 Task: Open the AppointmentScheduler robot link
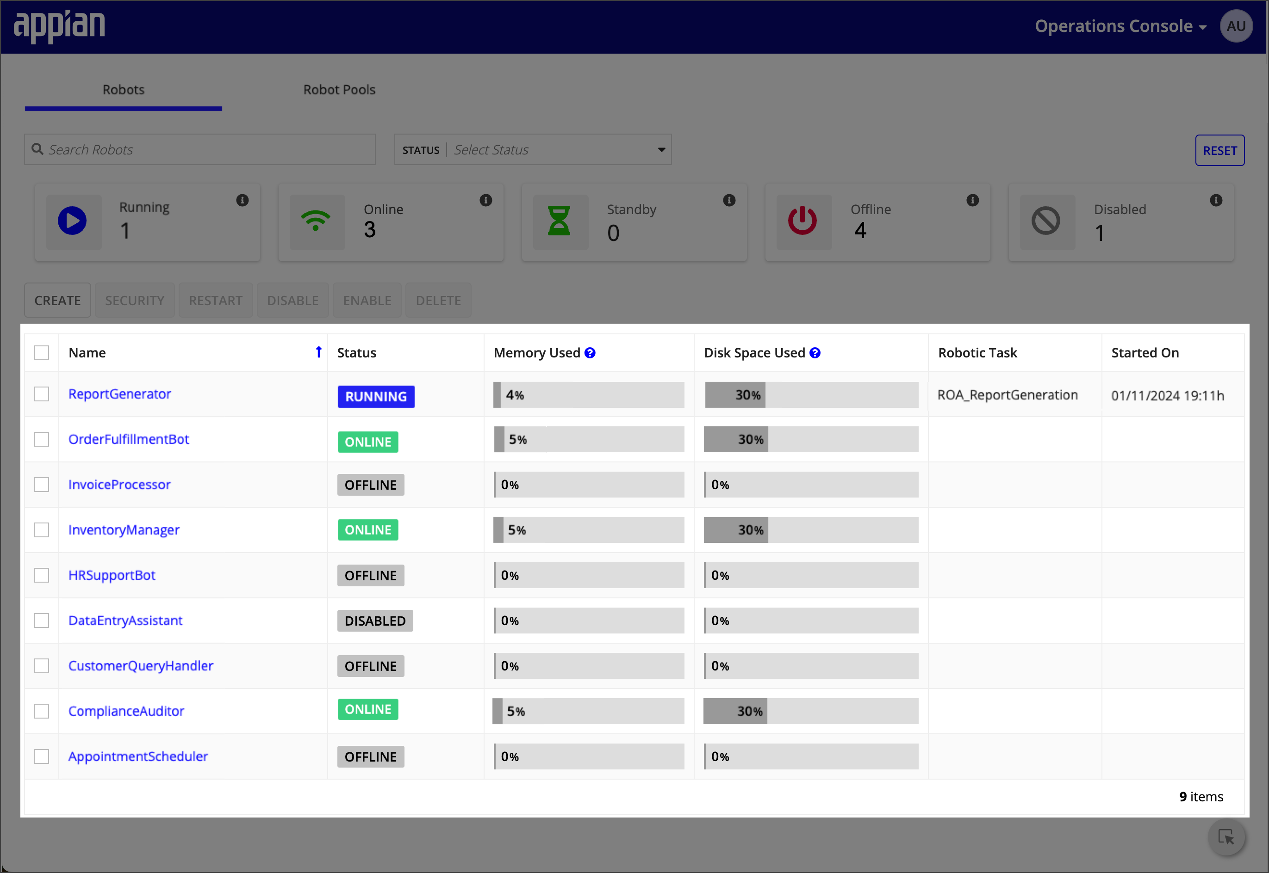point(138,756)
